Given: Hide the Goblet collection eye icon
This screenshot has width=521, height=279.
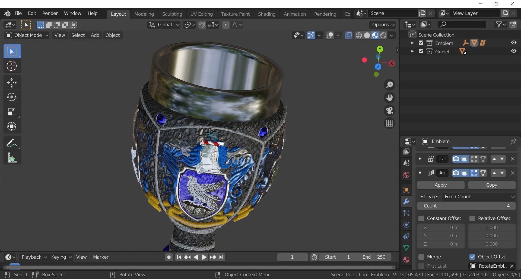Looking at the screenshot, I should point(514,51).
